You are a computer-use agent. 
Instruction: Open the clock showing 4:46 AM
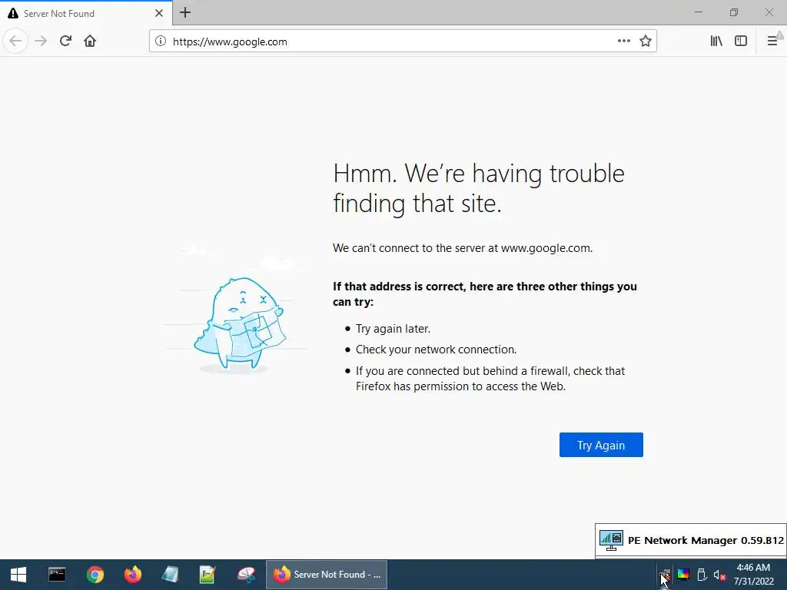coord(753,575)
